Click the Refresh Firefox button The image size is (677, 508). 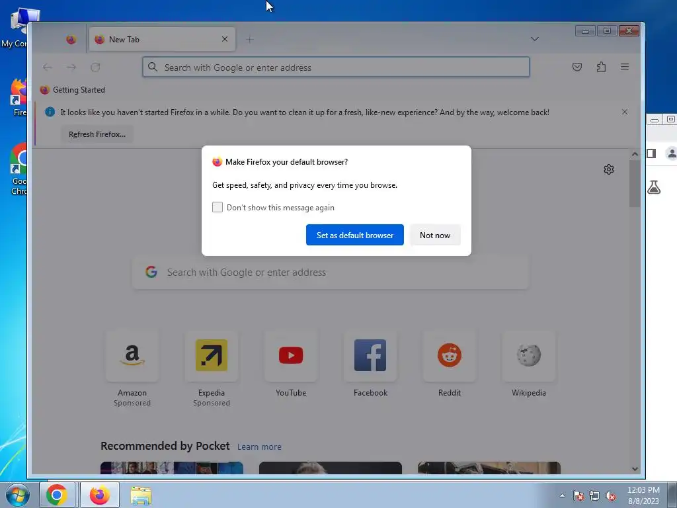tap(97, 134)
